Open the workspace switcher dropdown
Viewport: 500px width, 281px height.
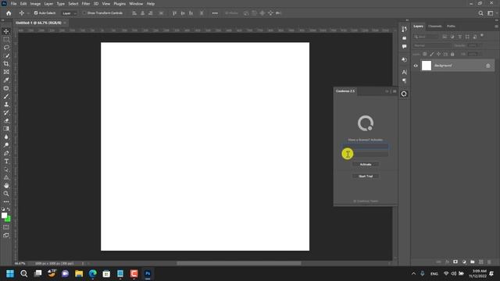coord(491,13)
